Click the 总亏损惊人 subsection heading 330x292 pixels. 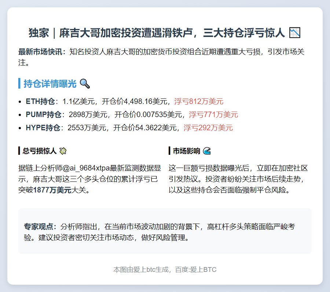click(x=40, y=151)
